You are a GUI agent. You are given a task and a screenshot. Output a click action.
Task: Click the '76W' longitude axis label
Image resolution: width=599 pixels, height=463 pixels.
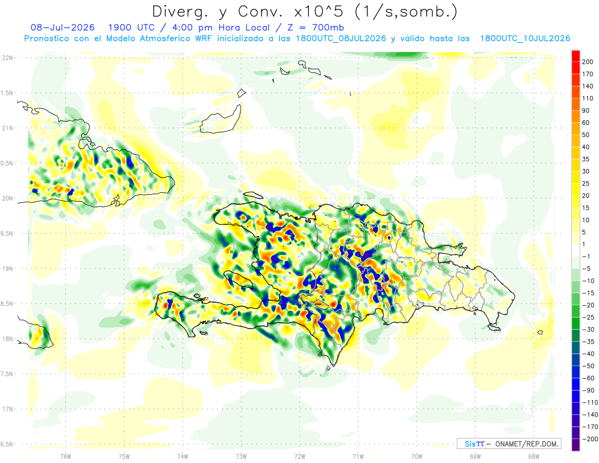point(65,456)
